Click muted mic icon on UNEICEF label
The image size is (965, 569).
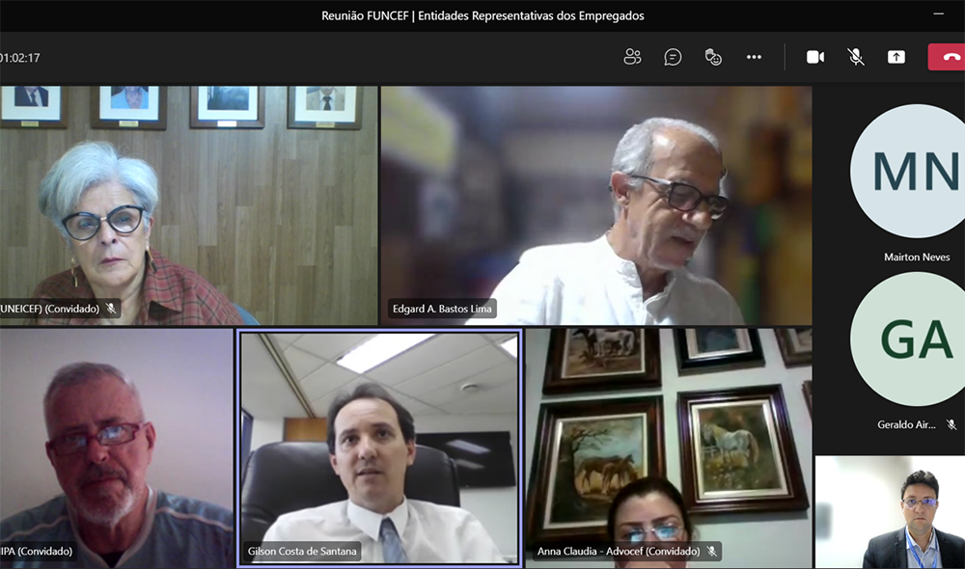(x=111, y=309)
